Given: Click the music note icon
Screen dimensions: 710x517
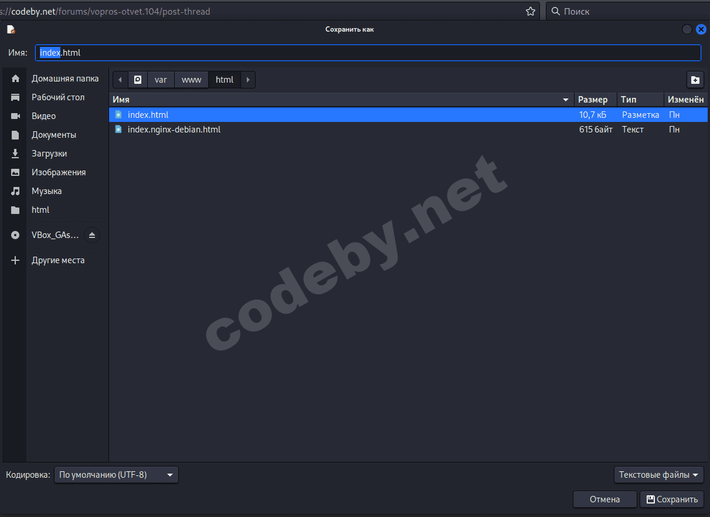Looking at the screenshot, I should [15, 191].
